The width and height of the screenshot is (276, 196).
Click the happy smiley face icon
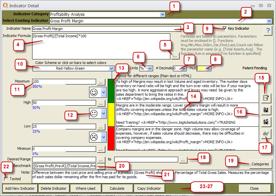95,92
